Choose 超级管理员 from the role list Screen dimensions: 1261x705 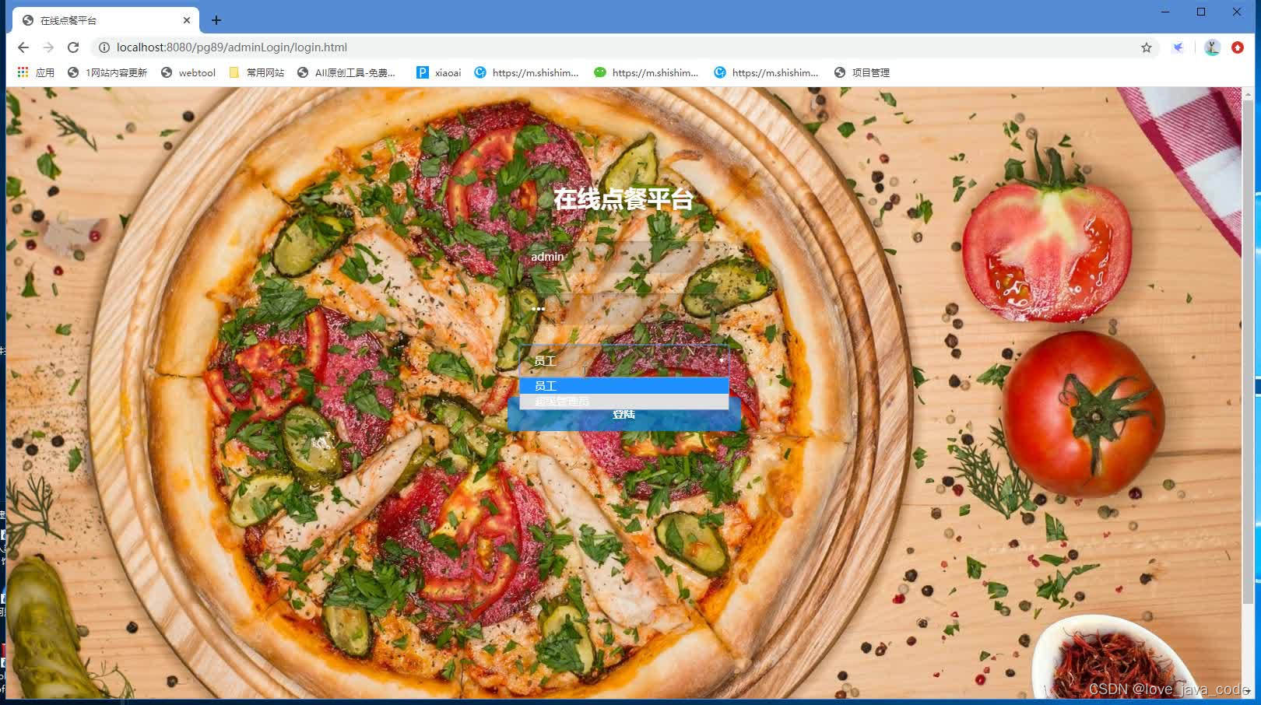click(623, 402)
